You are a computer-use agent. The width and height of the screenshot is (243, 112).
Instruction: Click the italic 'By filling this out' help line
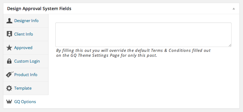click(x=133, y=50)
